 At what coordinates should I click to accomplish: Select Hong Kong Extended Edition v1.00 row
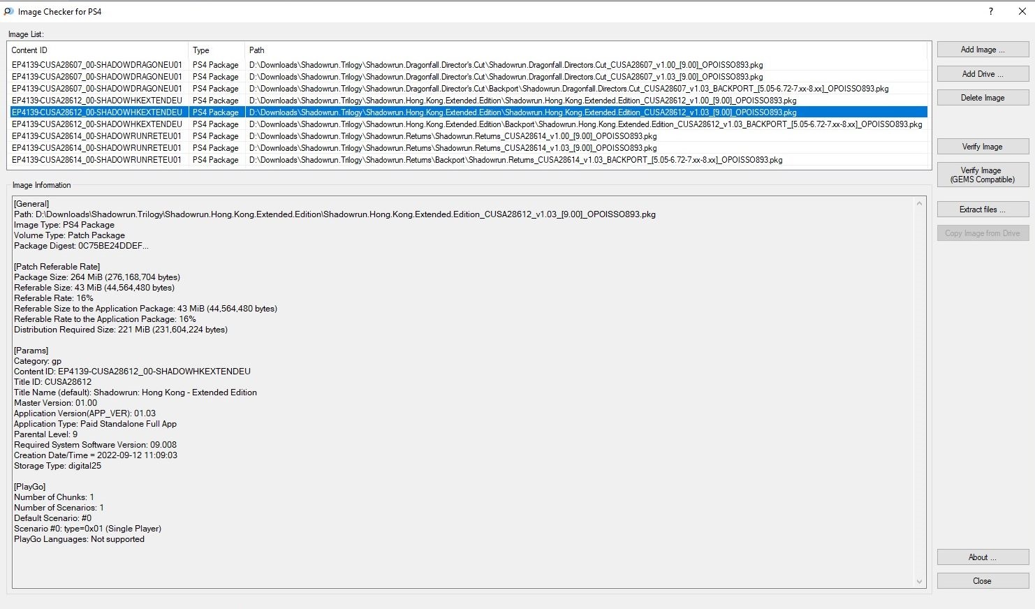[467, 101]
